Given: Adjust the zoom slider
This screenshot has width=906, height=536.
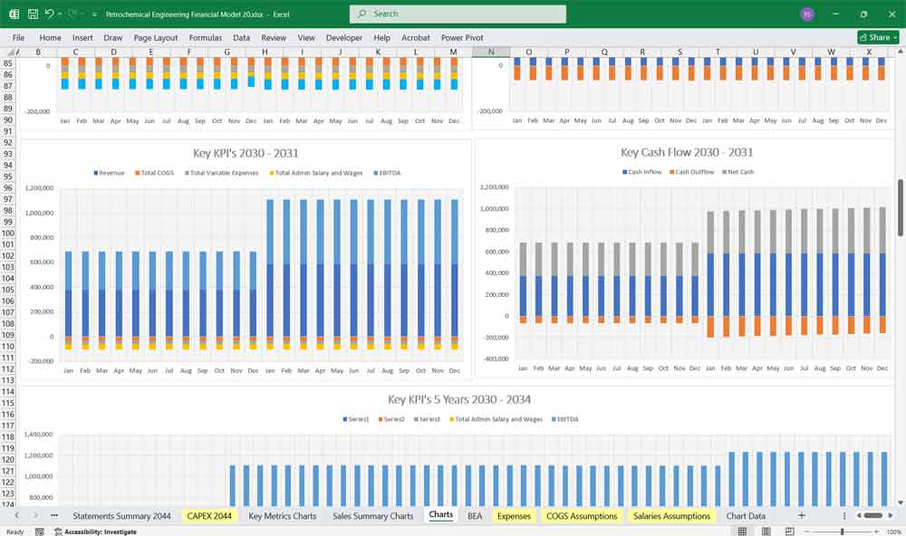Looking at the screenshot, I should click(843, 530).
